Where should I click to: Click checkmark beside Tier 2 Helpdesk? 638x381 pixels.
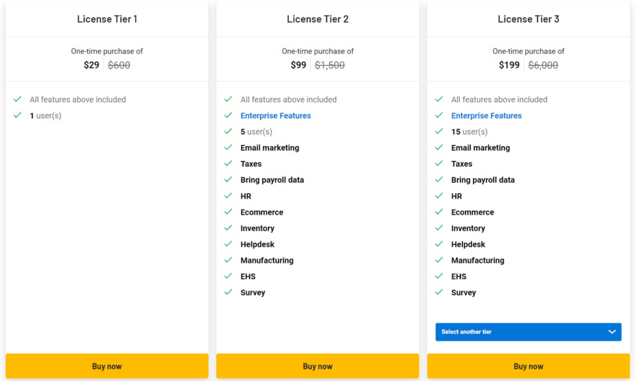pyautogui.click(x=228, y=244)
